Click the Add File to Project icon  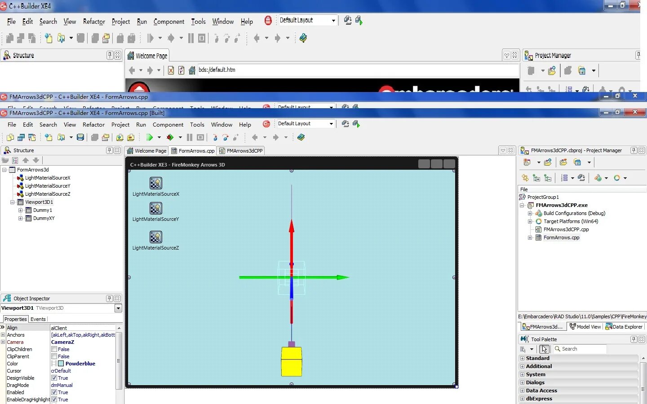click(120, 137)
